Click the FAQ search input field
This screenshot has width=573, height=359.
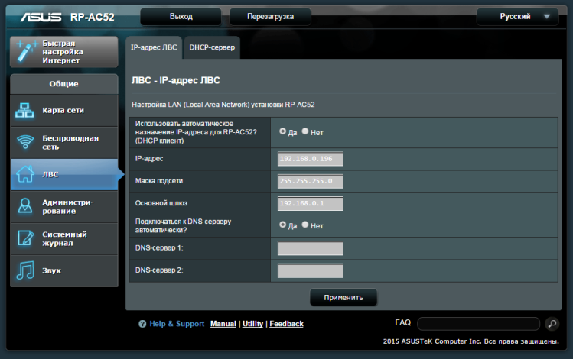[479, 324]
